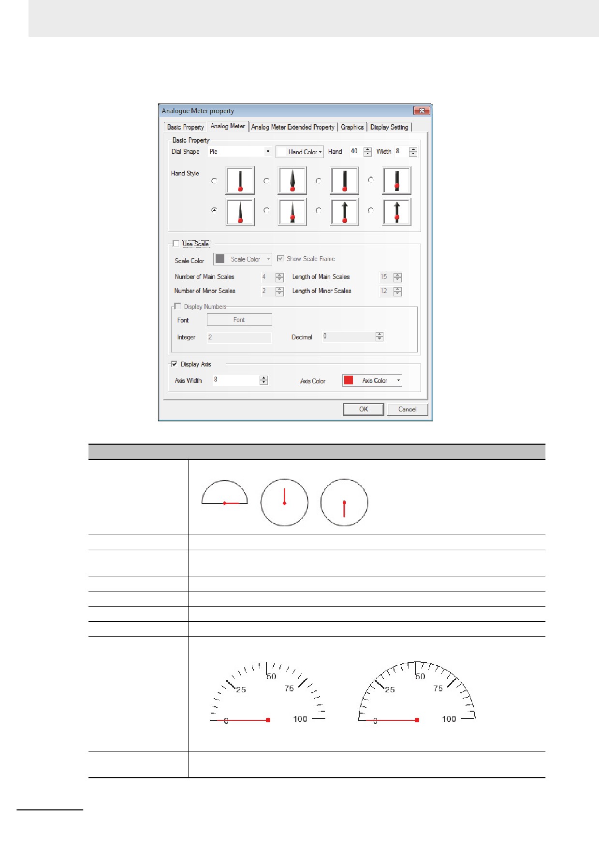Open the Hand Color dropdown
This screenshot has width=599, height=848.
pos(300,152)
